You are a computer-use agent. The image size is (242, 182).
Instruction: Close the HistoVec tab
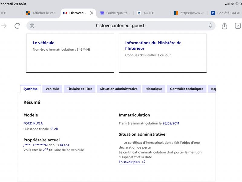92,13
